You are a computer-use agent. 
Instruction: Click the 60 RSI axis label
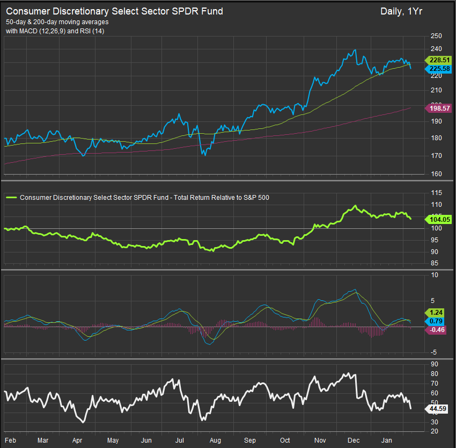click(x=434, y=393)
